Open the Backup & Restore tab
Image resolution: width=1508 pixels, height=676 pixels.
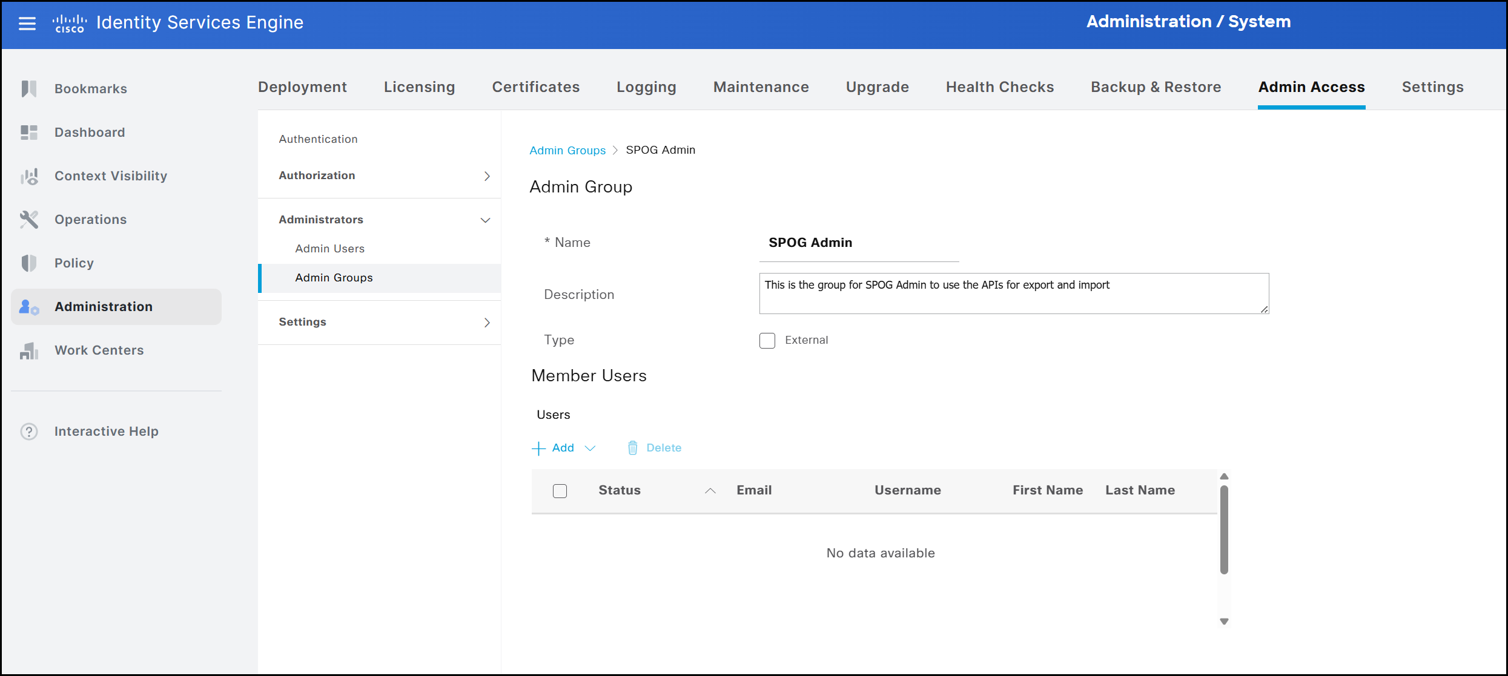point(1156,87)
